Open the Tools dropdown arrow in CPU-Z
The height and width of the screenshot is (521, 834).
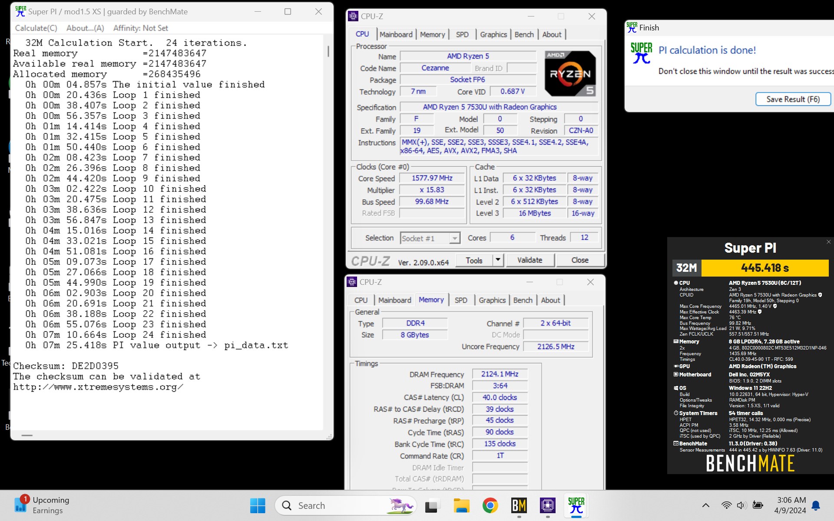[x=498, y=260]
